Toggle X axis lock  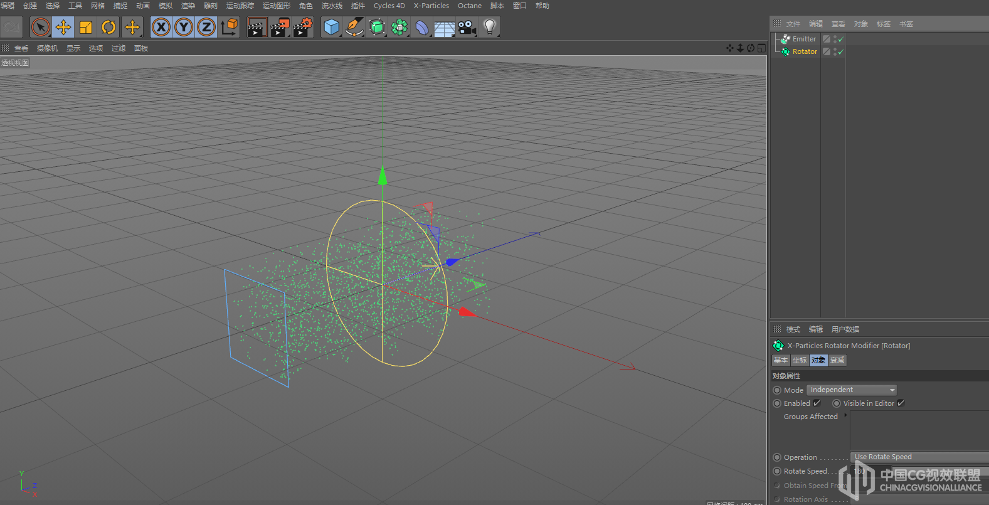pos(161,27)
